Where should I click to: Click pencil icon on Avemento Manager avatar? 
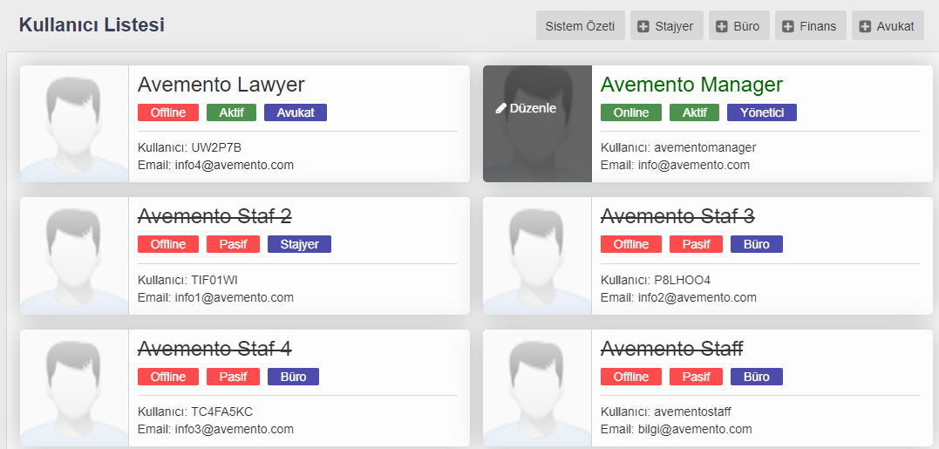[501, 108]
